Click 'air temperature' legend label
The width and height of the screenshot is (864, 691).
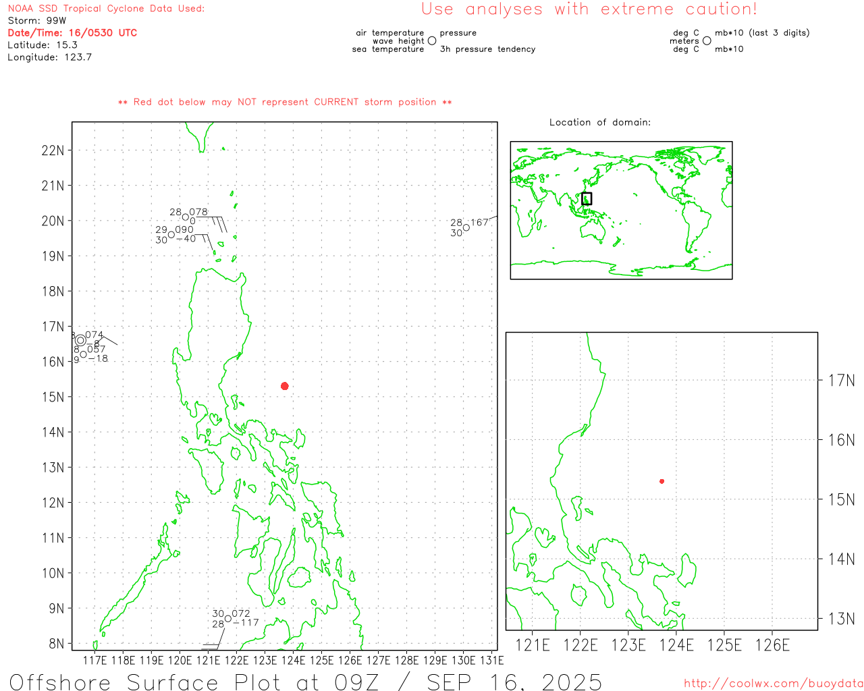pyautogui.click(x=390, y=32)
